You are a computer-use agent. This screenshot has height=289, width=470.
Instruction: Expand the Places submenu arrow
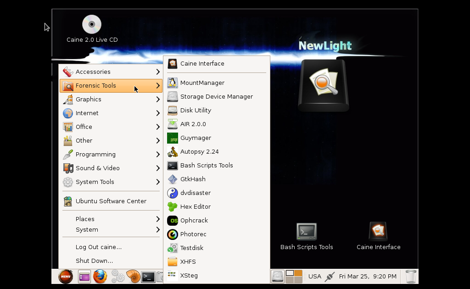pos(158,219)
